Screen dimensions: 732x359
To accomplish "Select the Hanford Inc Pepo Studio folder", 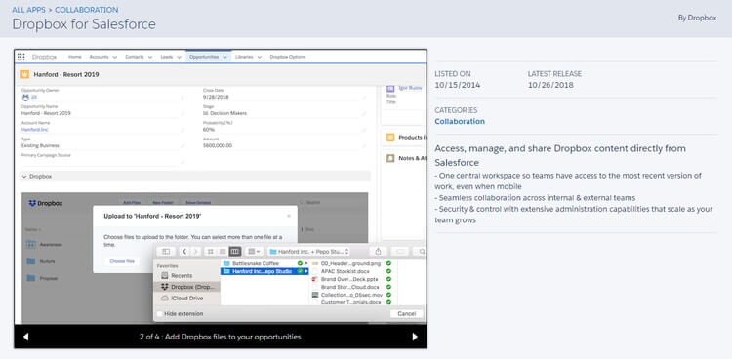I will pos(264,271).
